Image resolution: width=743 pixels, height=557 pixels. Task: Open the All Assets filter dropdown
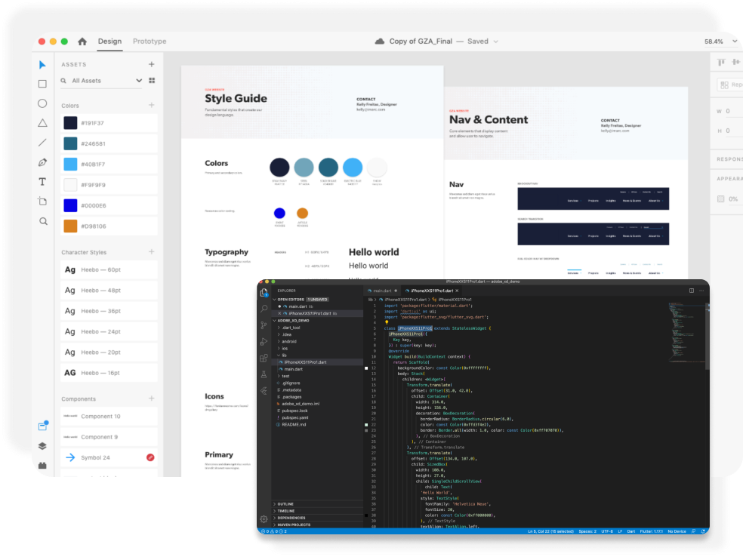139,81
